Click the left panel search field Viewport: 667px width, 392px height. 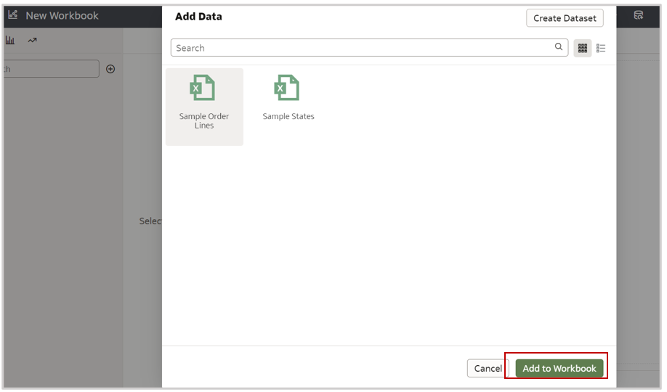point(51,69)
